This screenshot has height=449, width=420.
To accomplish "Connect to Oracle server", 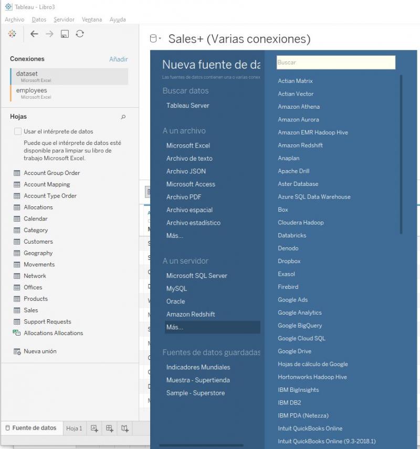I will 175,301.
